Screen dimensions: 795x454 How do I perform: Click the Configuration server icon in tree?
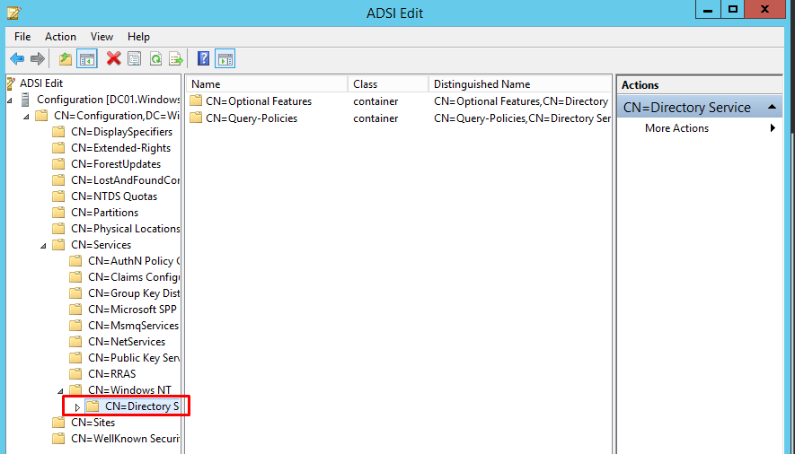click(25, 100)
